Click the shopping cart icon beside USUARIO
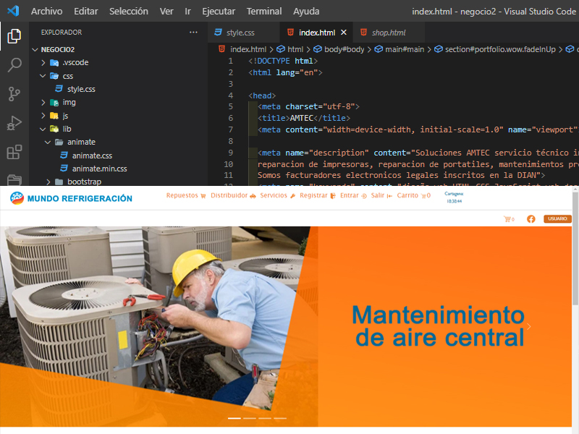 pyautogui.click(x=508, y=218)
